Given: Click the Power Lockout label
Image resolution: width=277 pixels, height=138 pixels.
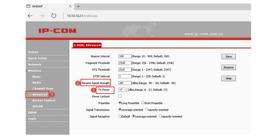Looking at the screenshot, I should pyautogui.click(x=101, y=96).
